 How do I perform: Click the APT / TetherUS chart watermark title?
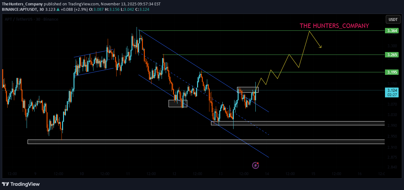pyautogui.click(x=31, y=19)
